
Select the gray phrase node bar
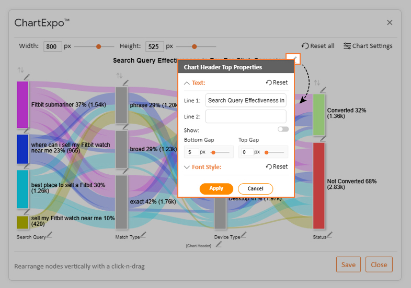121,105
